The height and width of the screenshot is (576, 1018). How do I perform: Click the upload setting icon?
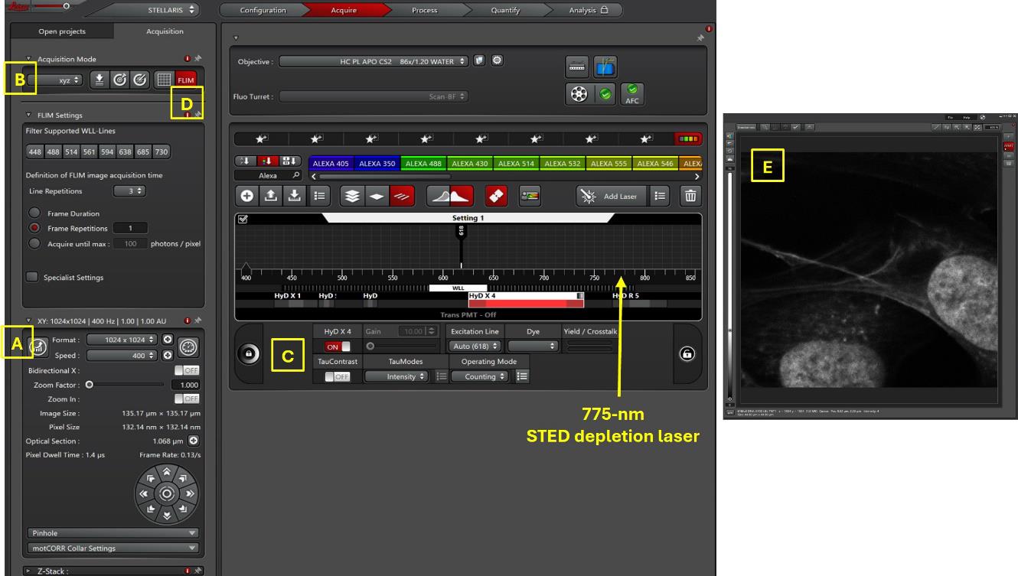coord(271,196)
